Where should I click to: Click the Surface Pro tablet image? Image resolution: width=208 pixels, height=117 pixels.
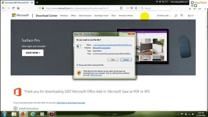click(x=143, y=46)
